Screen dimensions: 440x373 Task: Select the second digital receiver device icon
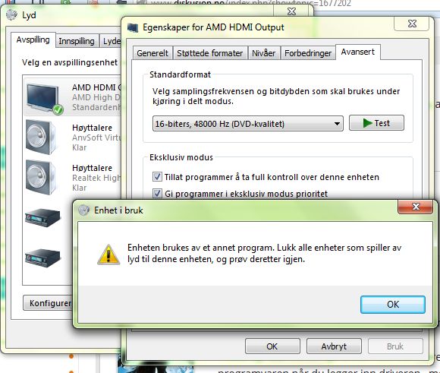pyautogui.click(x=42, y=258)
